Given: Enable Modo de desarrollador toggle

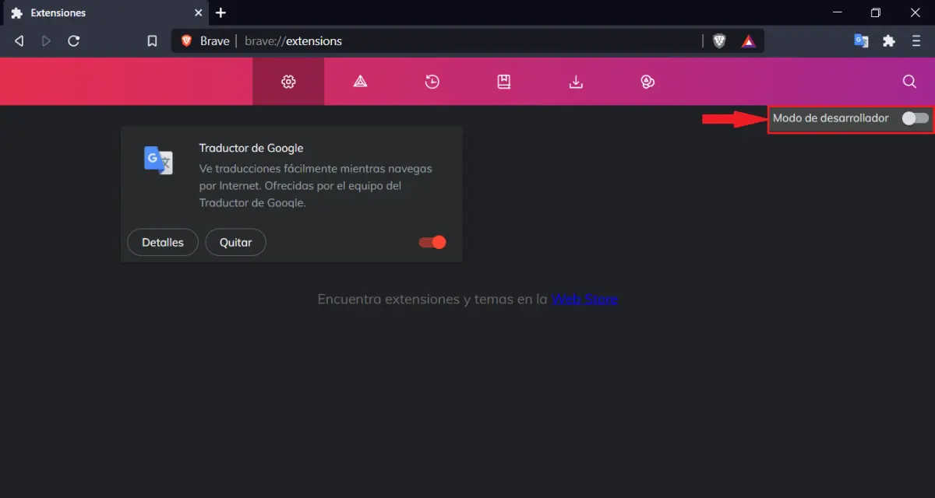Looking at the screenshot, I should point(915,118).
